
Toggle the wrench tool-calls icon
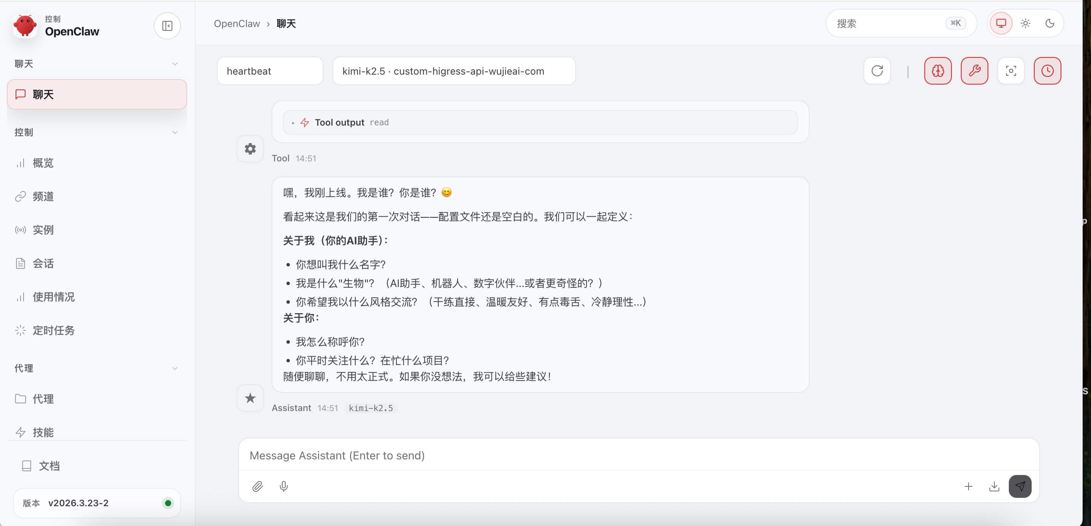(x=974, y=71)
